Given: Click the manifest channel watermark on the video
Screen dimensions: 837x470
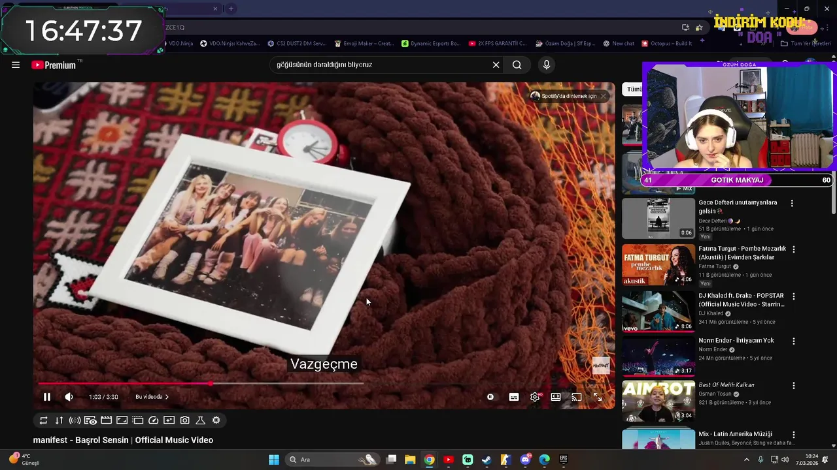Looking at the screenshot, I should [601, 366].
